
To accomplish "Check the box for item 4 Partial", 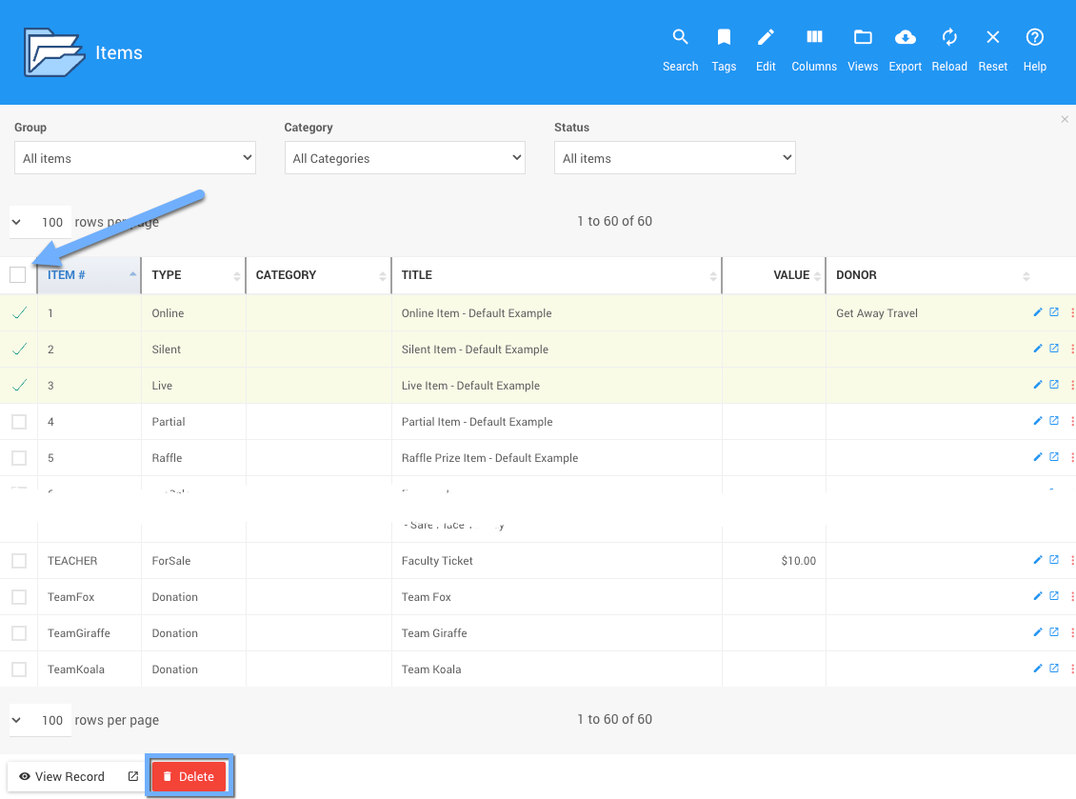I will 19,422.
